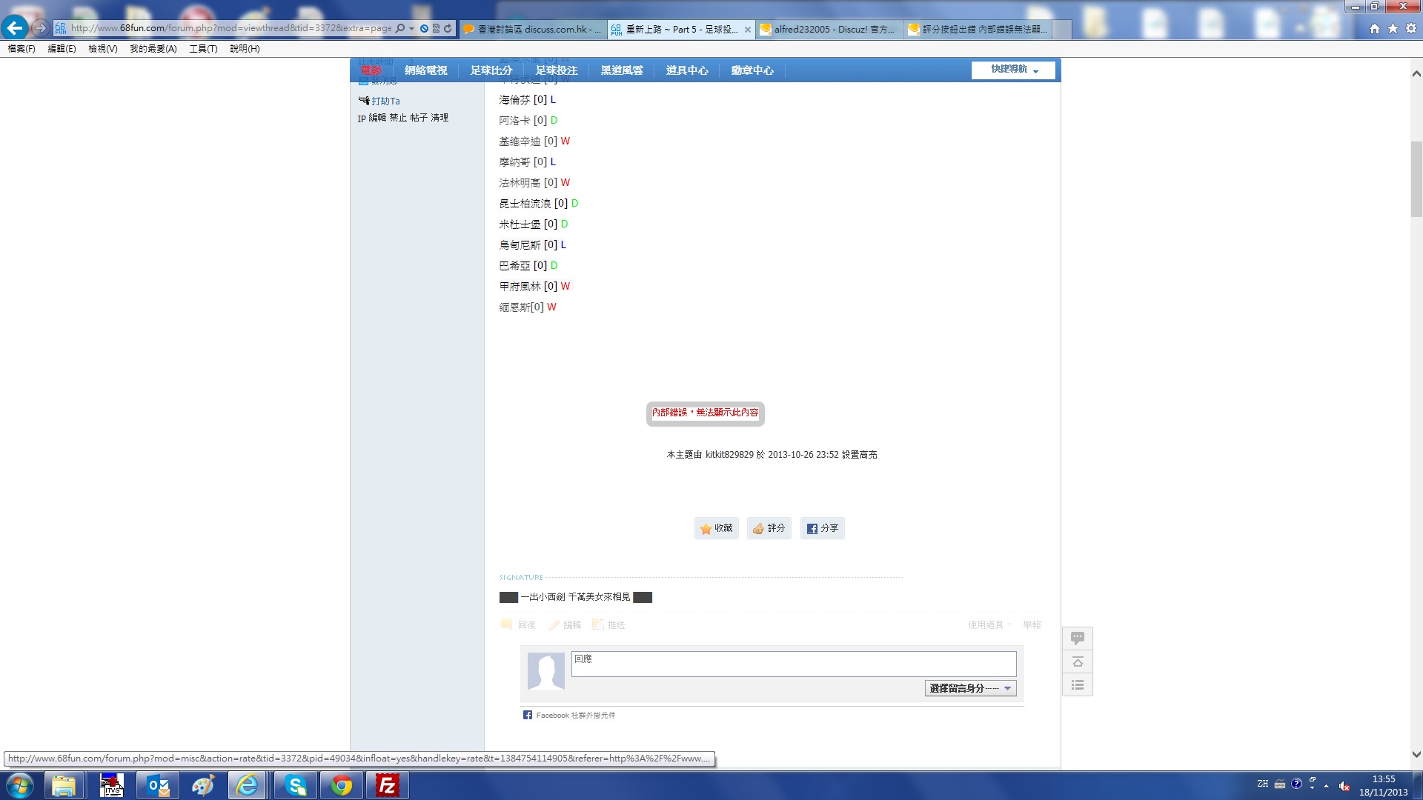Viewport: 1423px width, 800px height.
Task: Click the ZH language indicator
Action: pyautogui.click(x=1263, y=784)
